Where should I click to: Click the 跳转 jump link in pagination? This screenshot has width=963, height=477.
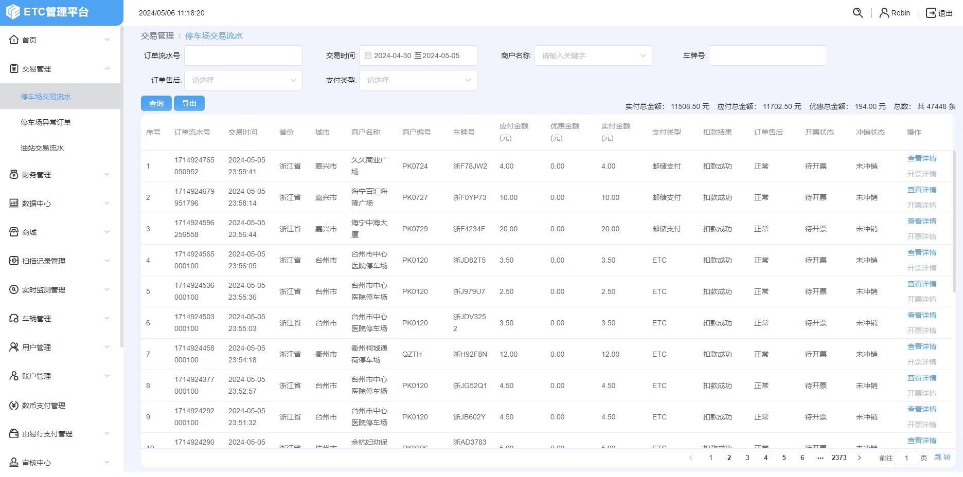point(942,457)
